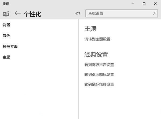
Task: Open the 请转到主题设置 link
Action: tap(97, 39)
